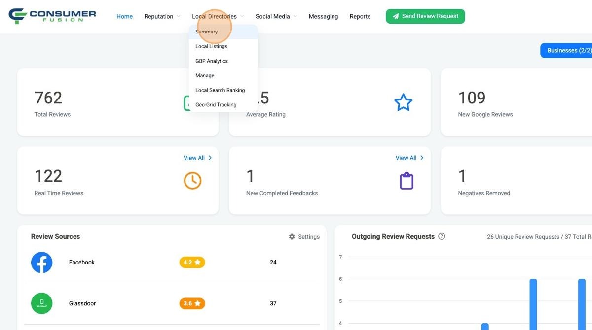Screen dimensions: 592x330
Task: Click the Glassdoor source name
Action: pyautogui.click(x=82, y=303)
